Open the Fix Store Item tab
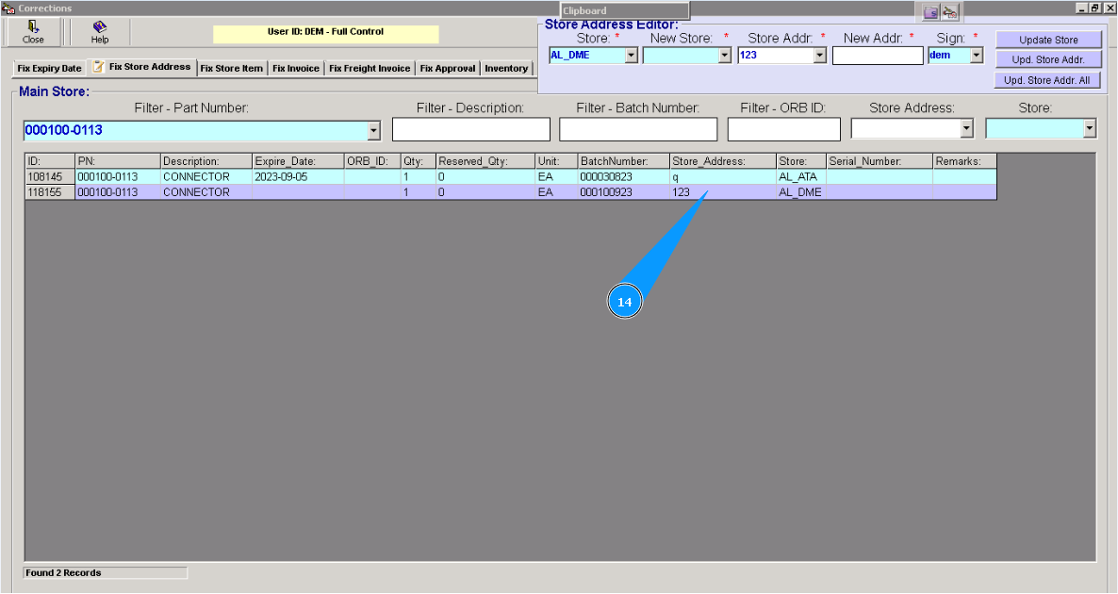 232,69
